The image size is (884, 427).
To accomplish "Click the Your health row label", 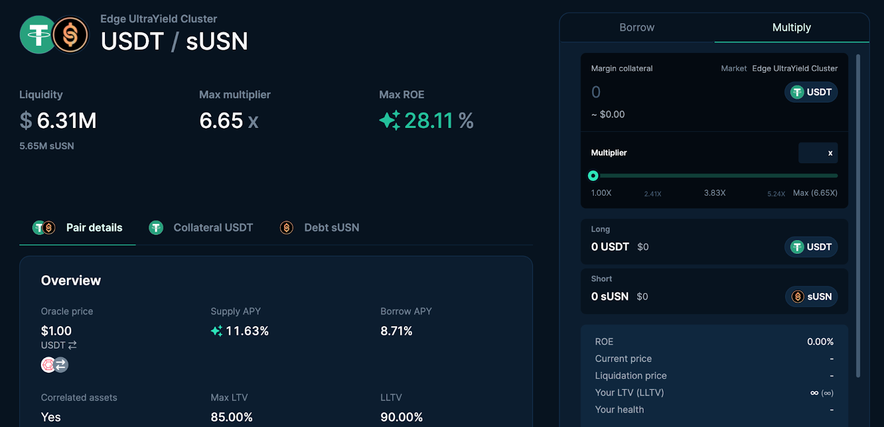I will pos(619,410).
